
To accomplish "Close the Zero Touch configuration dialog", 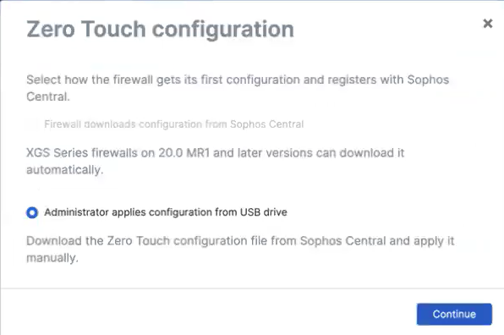I will click(x=488, y=24).
